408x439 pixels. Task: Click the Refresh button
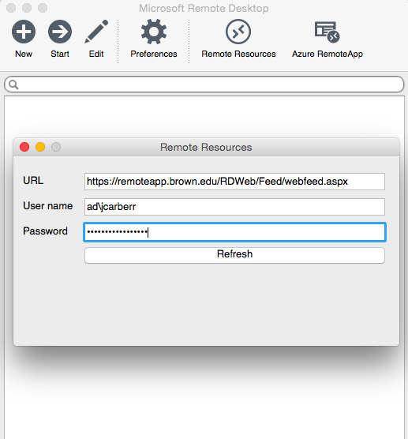click(234, 255)
